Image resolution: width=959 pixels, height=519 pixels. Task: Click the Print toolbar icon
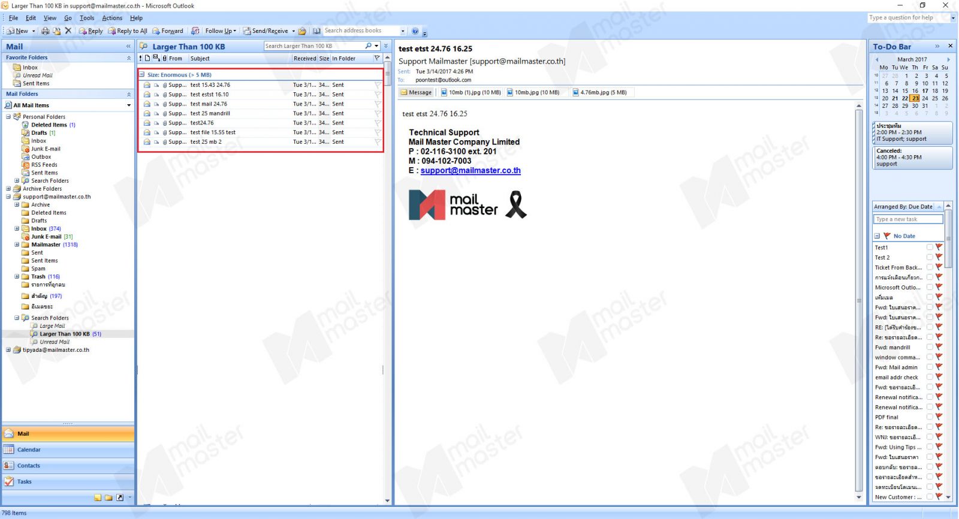pos(46,31)
